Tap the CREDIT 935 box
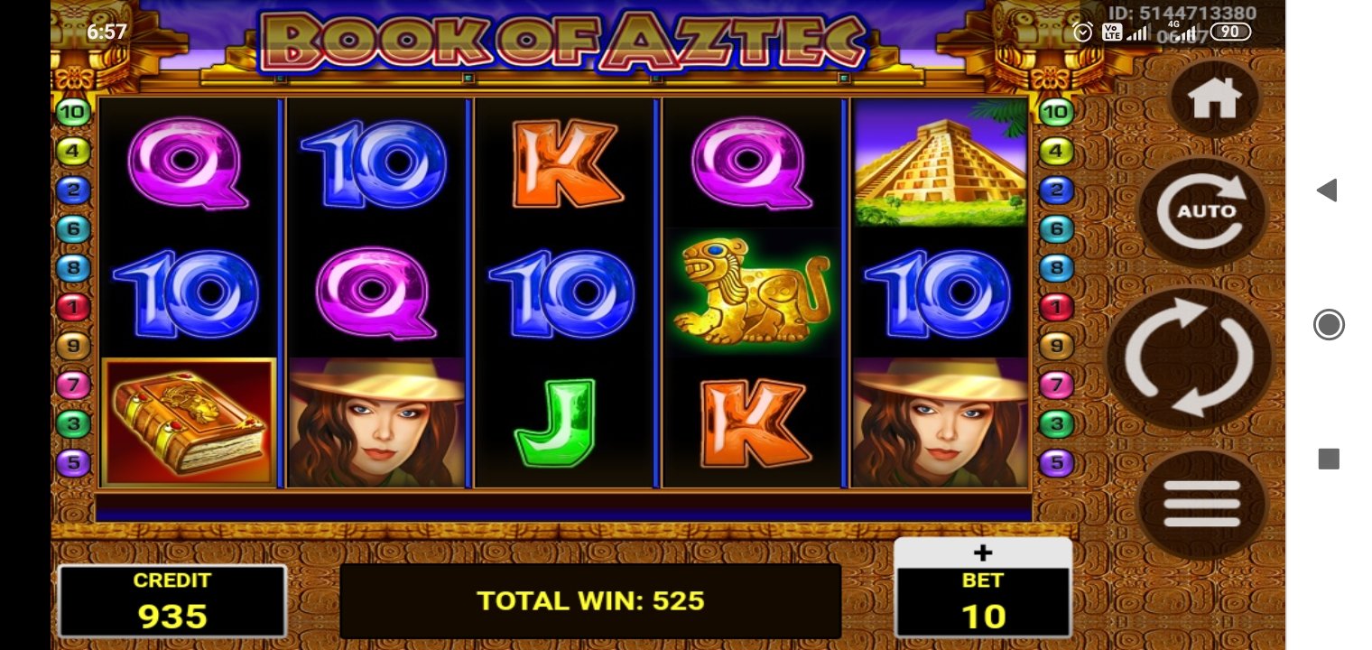 (x=172, y=601)
